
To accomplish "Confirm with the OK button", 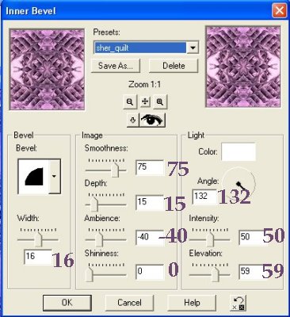I will pos(67,303).
